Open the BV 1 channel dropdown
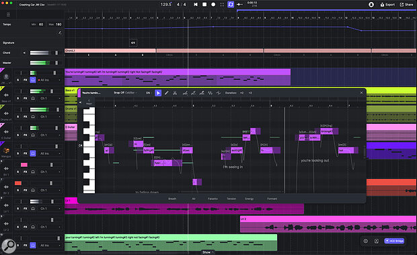417x255 pixels. pyautogui.click(x=50, y=172)
